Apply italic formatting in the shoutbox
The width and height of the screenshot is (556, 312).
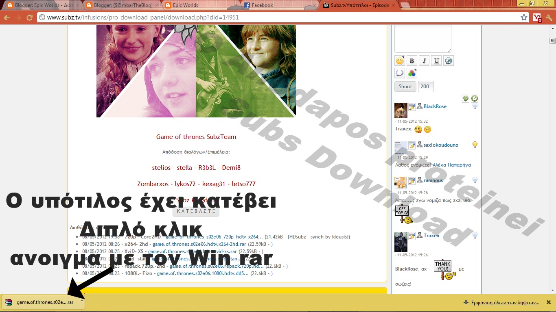pos(424,61)
